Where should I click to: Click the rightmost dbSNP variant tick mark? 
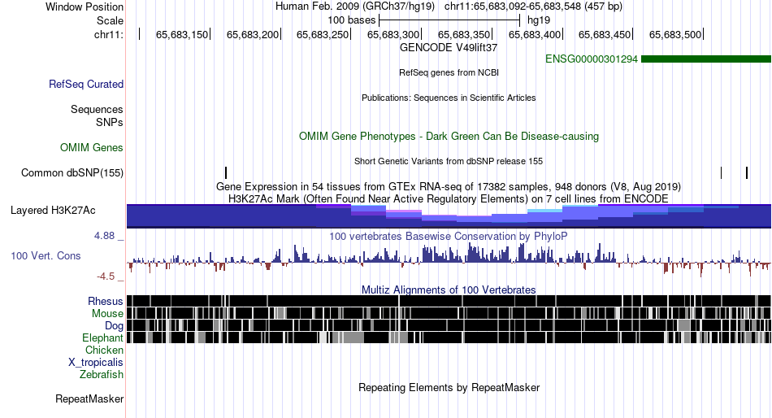[747, 172]
